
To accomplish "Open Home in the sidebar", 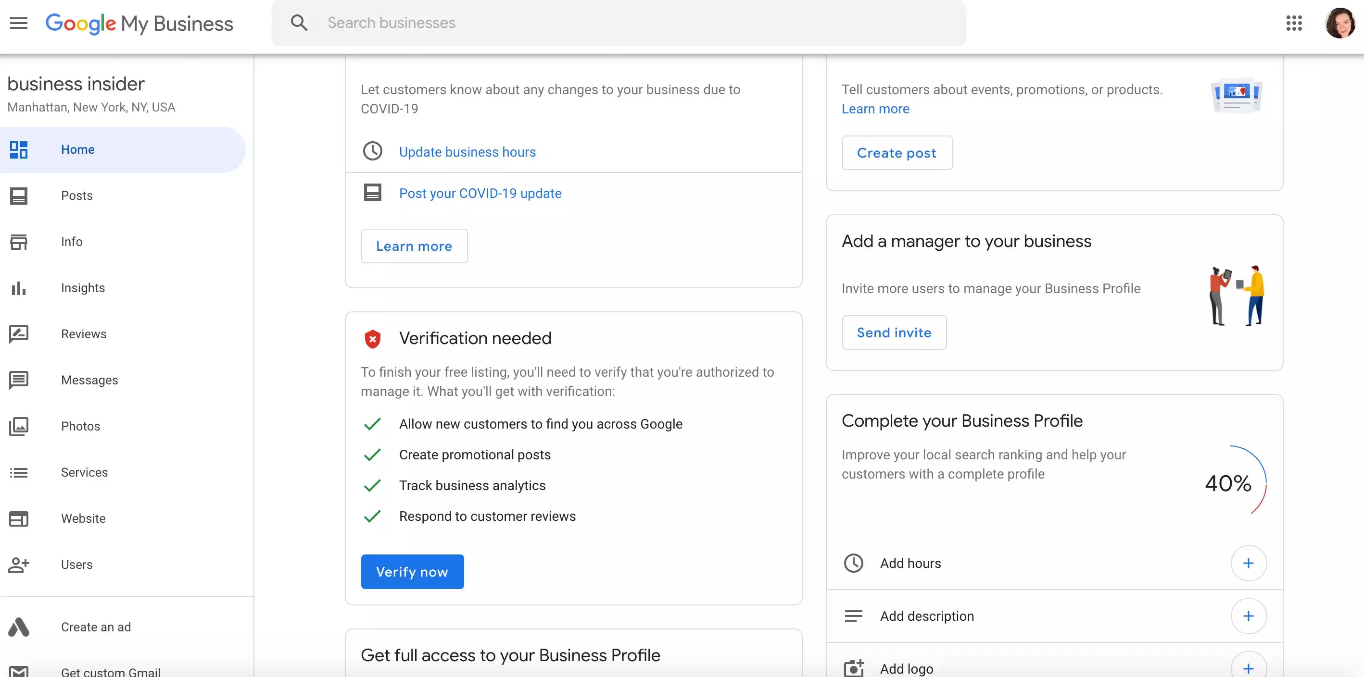I will pos(123,150).
